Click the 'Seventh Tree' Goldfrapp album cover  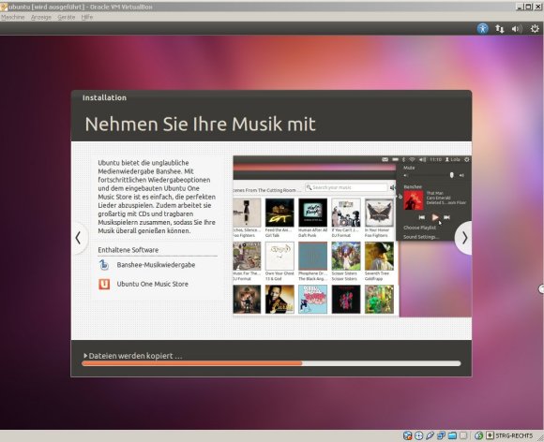(379, 256)
